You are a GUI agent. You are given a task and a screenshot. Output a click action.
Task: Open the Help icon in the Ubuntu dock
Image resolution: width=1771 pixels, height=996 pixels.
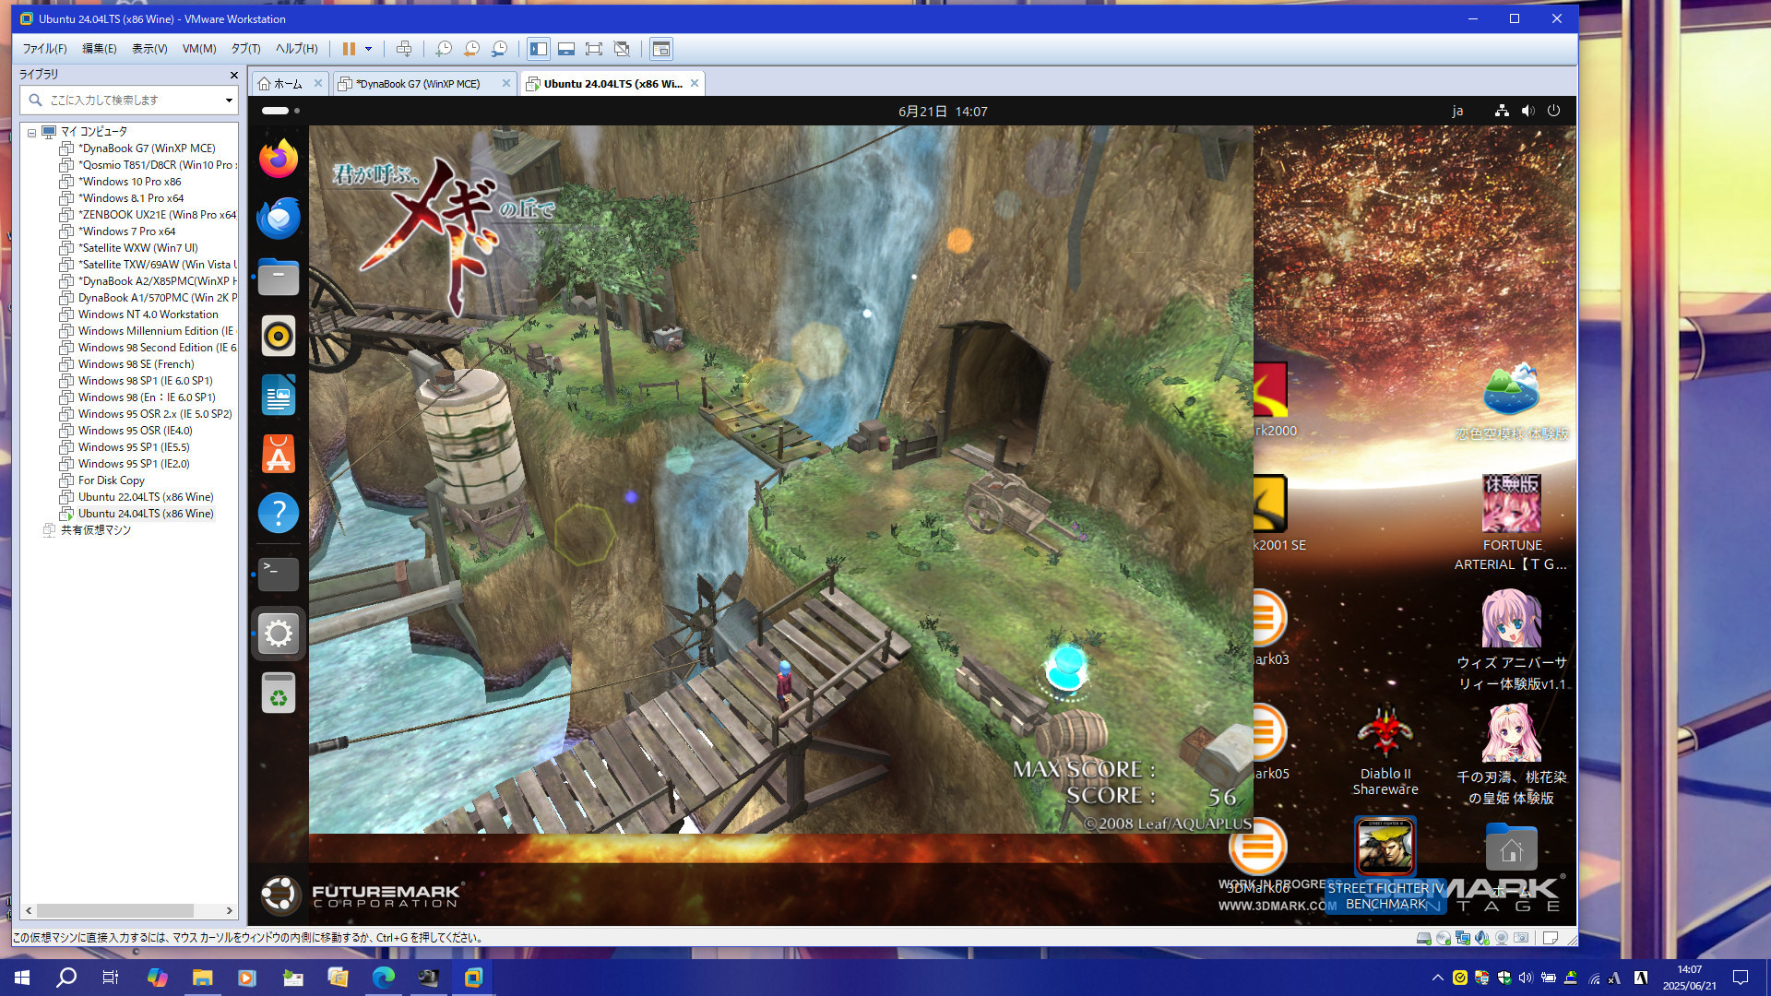pos(279,513)
